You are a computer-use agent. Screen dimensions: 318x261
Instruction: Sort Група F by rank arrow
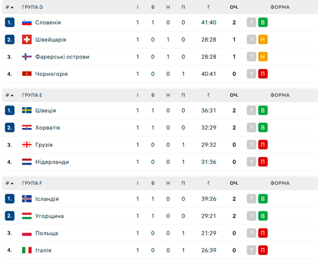(x=12, y=183)
